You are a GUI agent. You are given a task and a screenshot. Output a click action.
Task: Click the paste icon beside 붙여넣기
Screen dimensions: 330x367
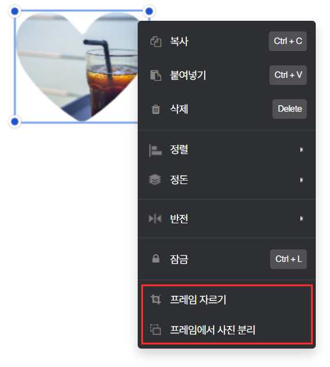[x=156, y=75]
